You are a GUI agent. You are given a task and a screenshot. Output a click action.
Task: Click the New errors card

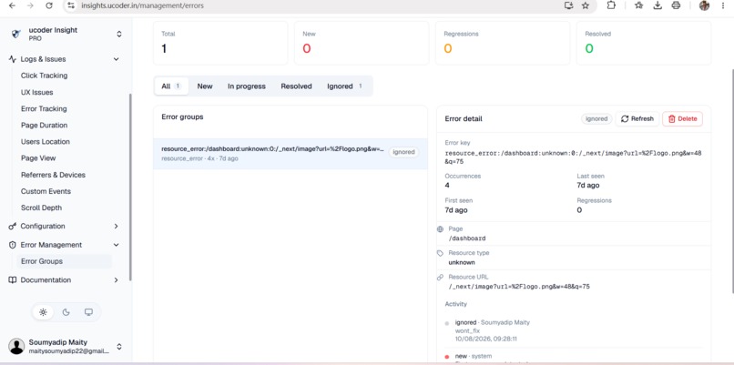tap(362, 43)
